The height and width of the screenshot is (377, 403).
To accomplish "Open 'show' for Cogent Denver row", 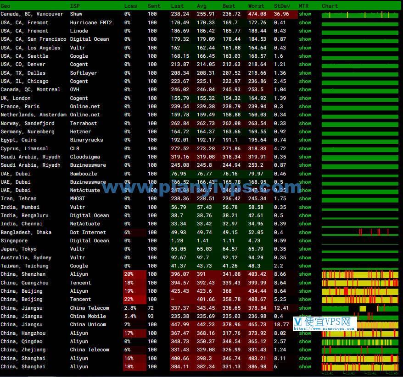I will click(305, 64).
